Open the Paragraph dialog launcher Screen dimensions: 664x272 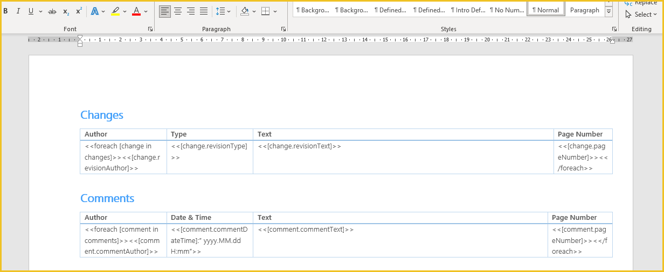tap(283, 29)
